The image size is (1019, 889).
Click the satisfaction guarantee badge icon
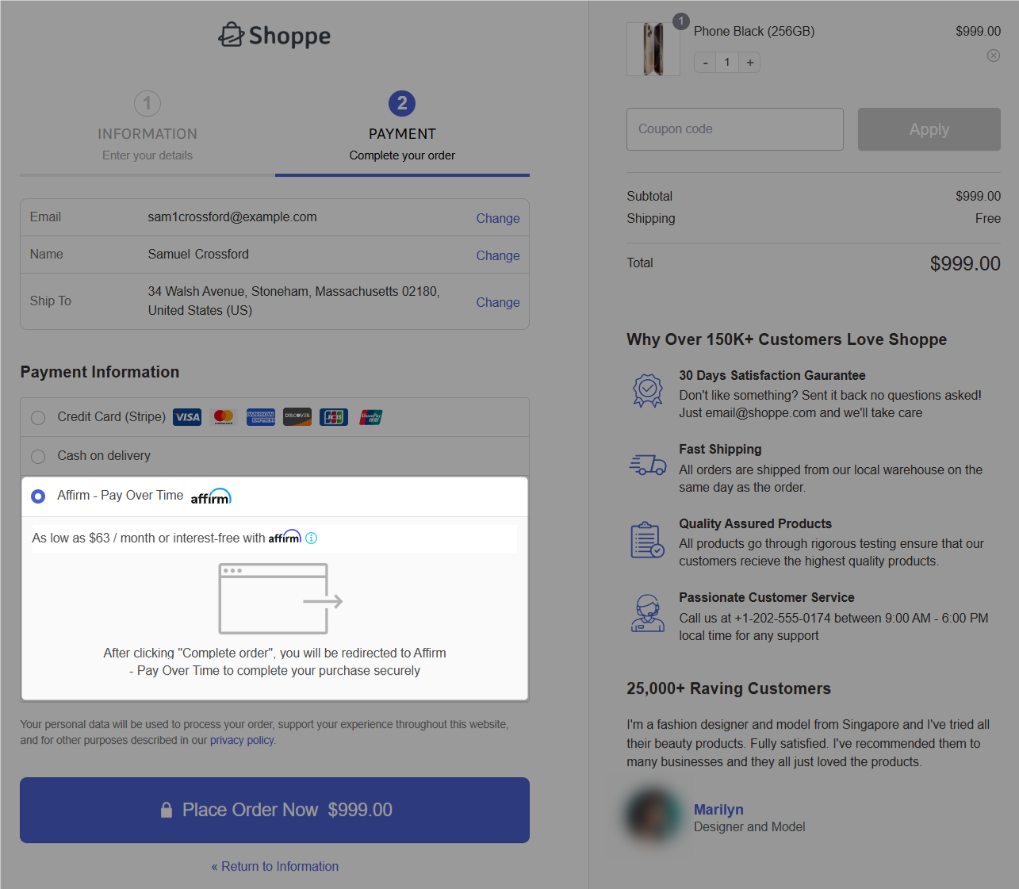(x=647, y=390)
